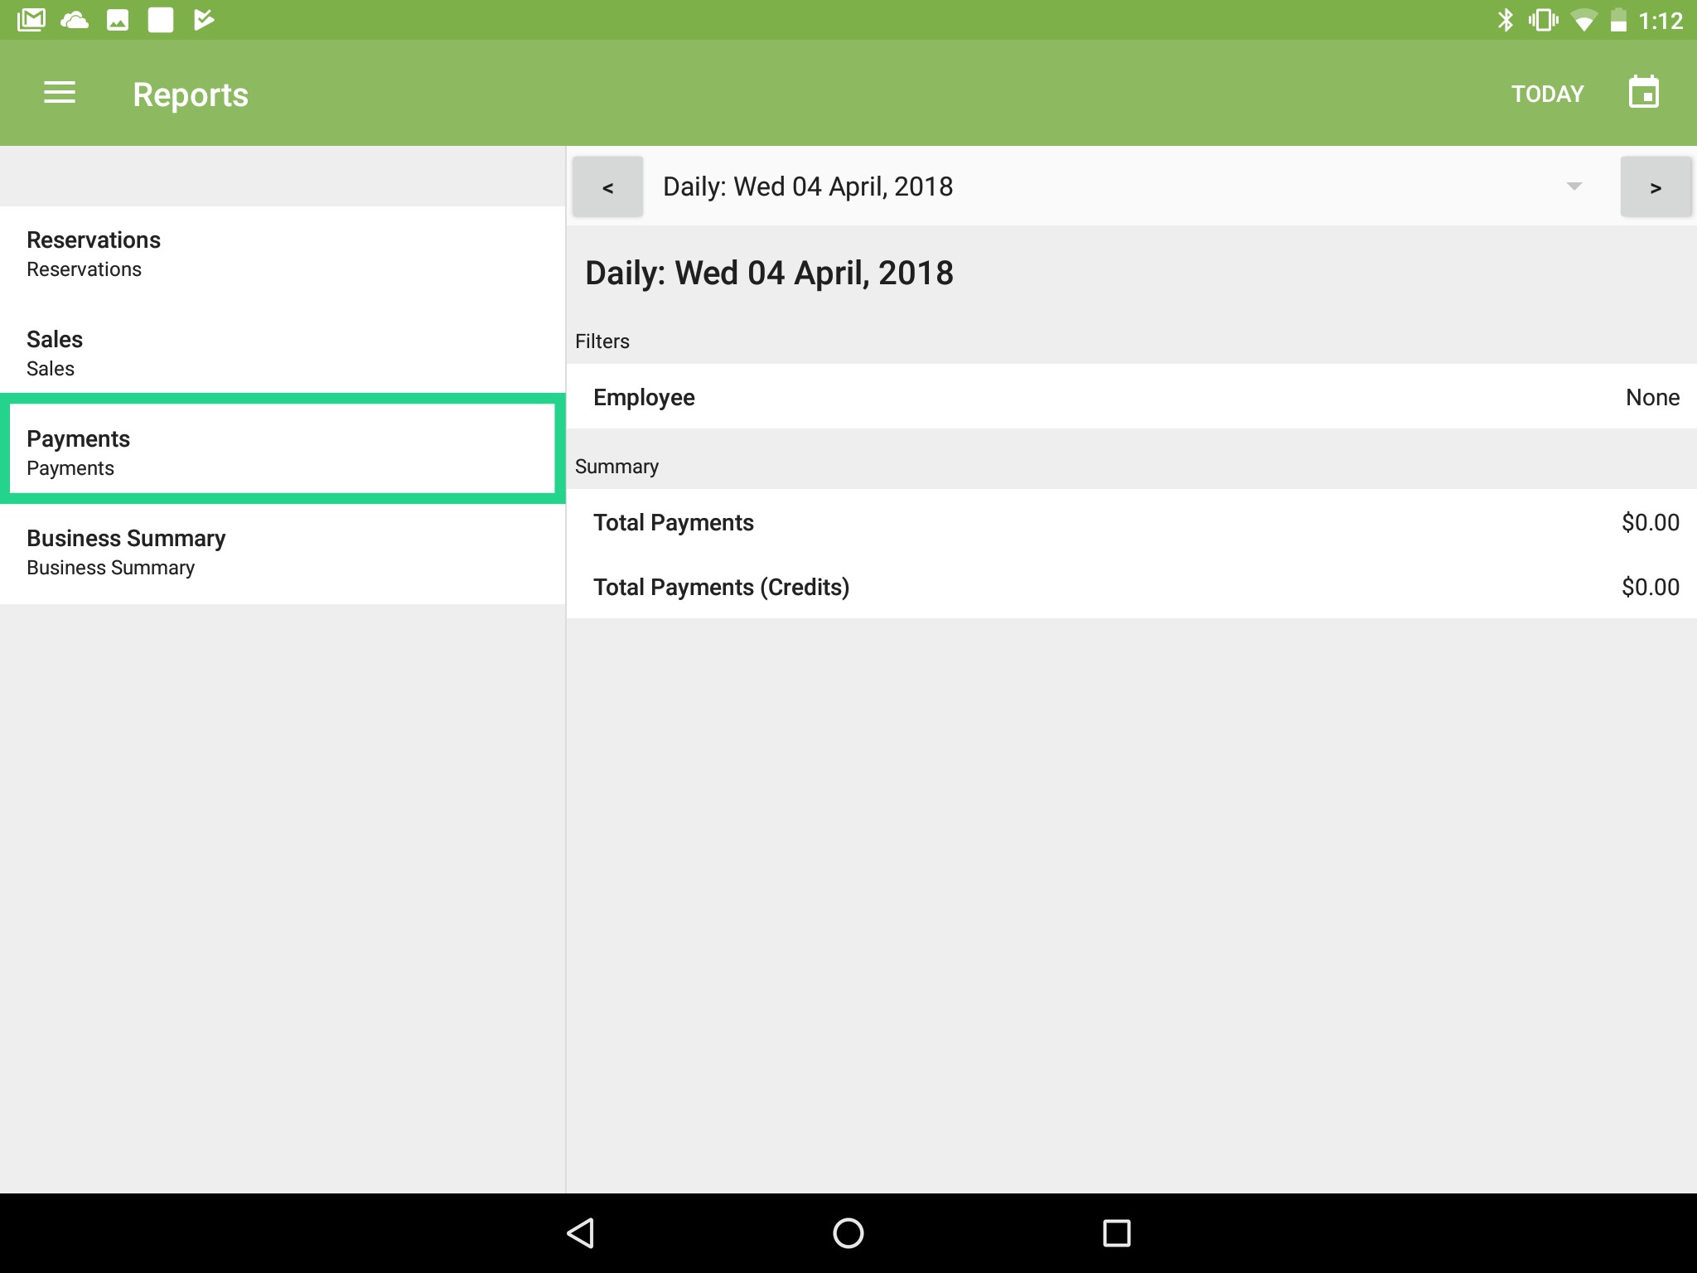Tap the Android home circle button
The image size is (1697, 1273).
pyautogui.click(x=848, y=1232)
